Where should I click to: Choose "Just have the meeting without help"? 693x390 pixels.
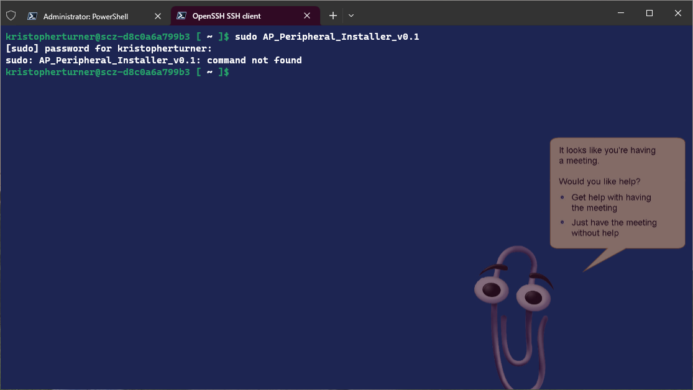(x=613, y=228)
